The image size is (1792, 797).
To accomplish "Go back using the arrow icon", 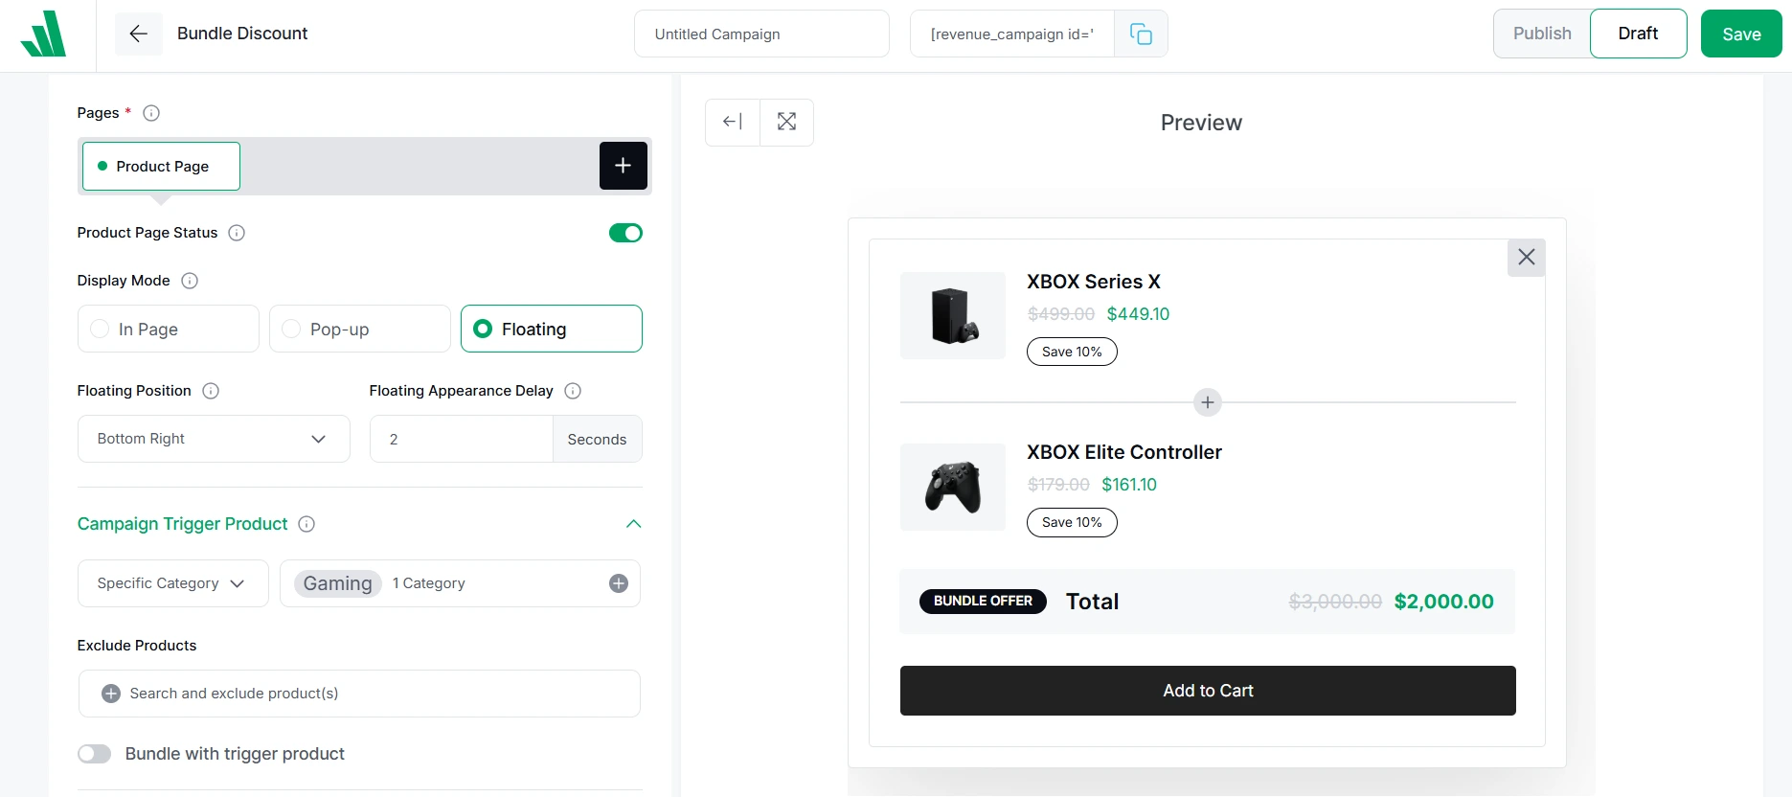I will point(138,34).
